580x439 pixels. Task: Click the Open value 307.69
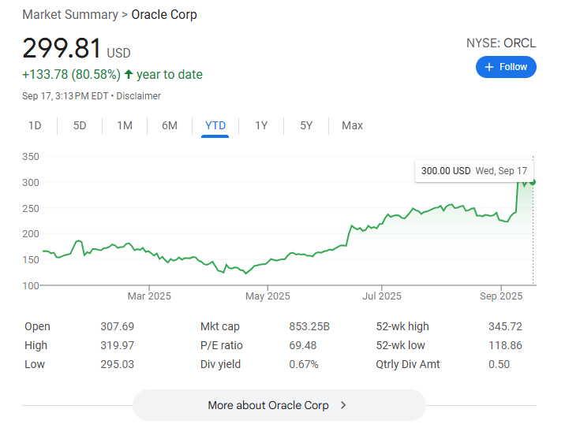click(x=118, y=326)
